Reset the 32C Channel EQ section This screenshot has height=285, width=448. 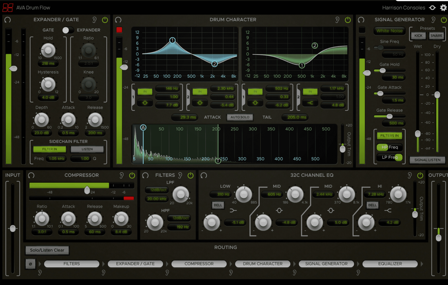pos(204,175)
